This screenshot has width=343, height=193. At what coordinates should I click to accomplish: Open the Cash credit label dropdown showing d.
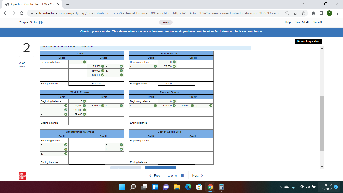(115, 75)
